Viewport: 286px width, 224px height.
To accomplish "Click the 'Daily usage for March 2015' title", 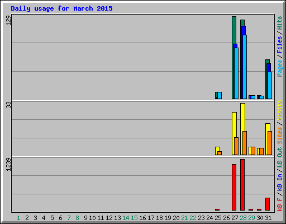I will 61,8.
